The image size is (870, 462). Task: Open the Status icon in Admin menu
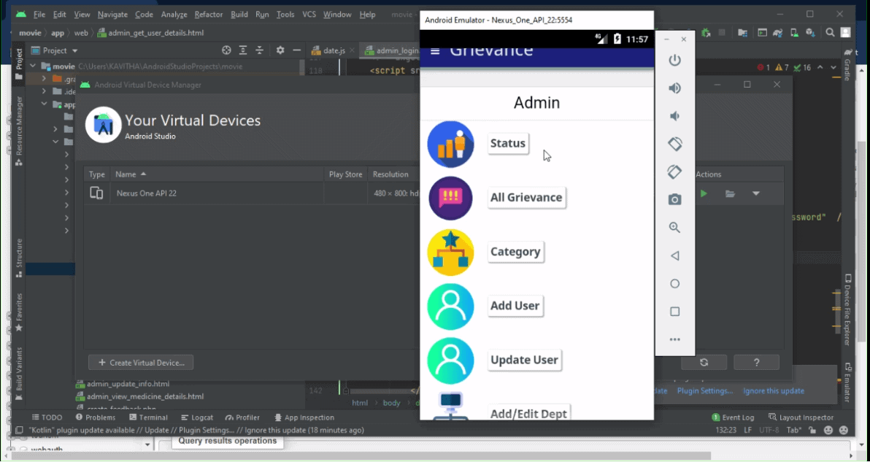[x=450, y=144]
